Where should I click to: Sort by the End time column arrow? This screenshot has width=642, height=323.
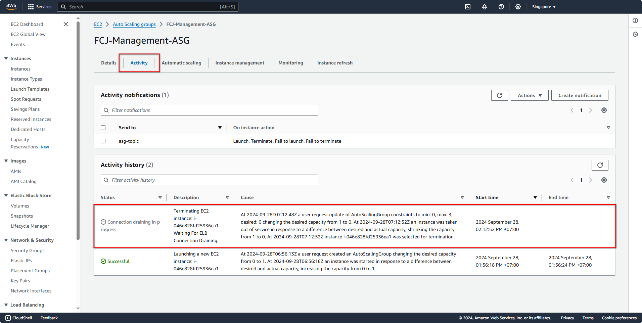(608, 197)
